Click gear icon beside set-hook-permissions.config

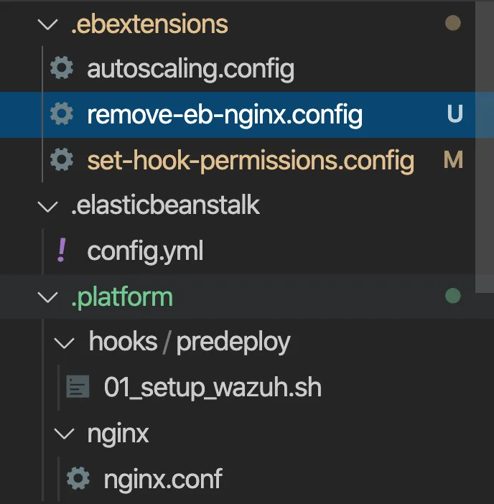[62, 159]
